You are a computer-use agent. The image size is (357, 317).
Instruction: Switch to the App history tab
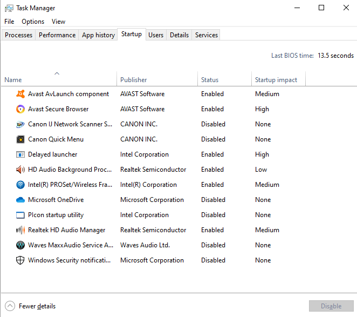98,35
